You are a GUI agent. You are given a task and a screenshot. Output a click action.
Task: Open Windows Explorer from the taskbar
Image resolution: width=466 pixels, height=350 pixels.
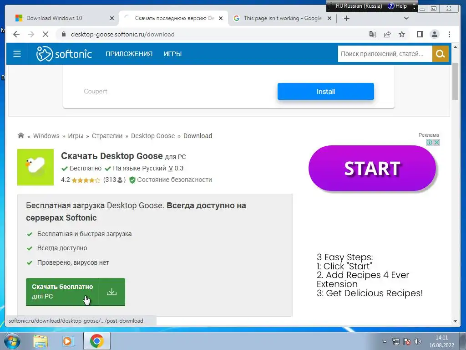pos(41,341)
